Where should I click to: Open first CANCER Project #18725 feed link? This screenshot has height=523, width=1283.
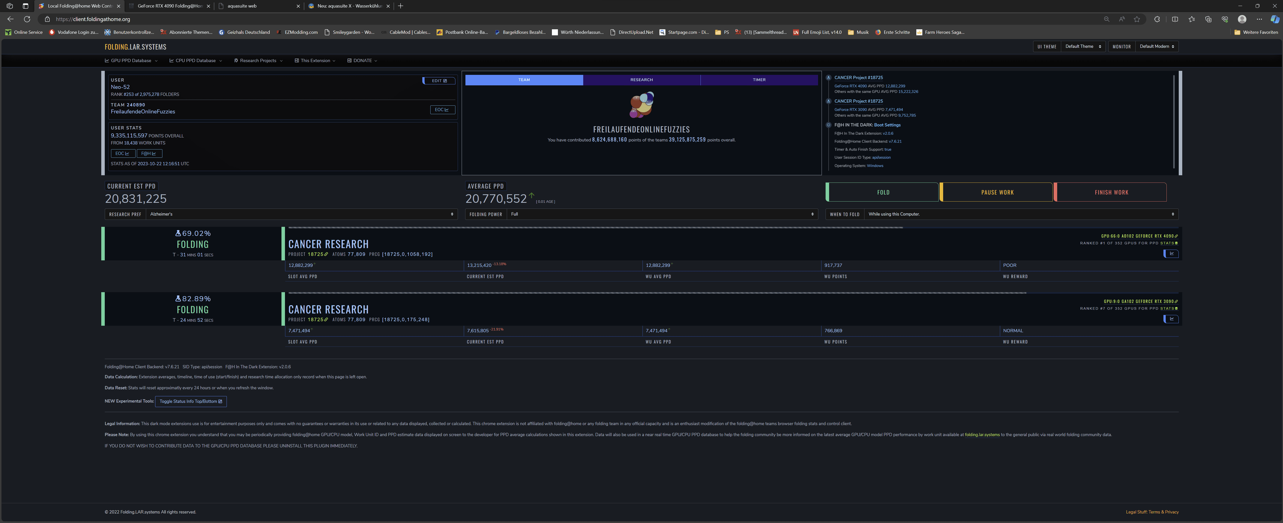click(x=858, y=78)
